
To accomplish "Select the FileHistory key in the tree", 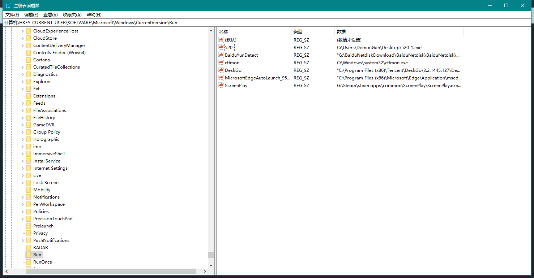I will 44,117.
